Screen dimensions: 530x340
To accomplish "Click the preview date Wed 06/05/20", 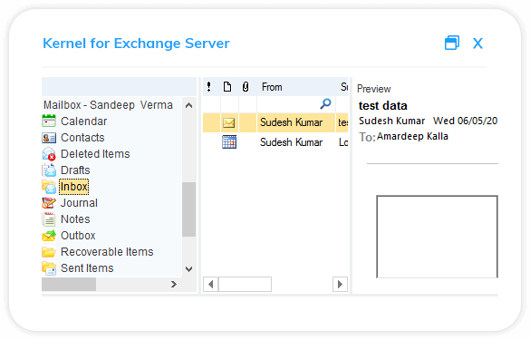I will point(465,121).
